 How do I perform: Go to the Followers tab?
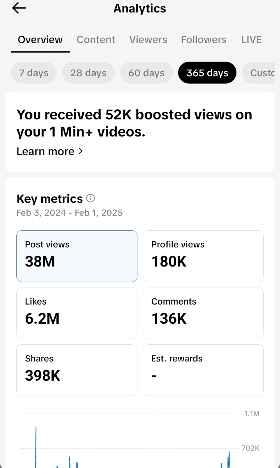coord(204,40)
